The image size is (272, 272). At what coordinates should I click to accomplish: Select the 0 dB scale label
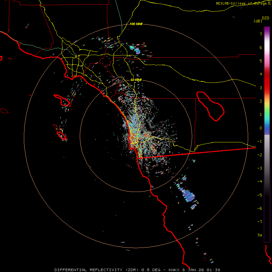pos(261,128)
